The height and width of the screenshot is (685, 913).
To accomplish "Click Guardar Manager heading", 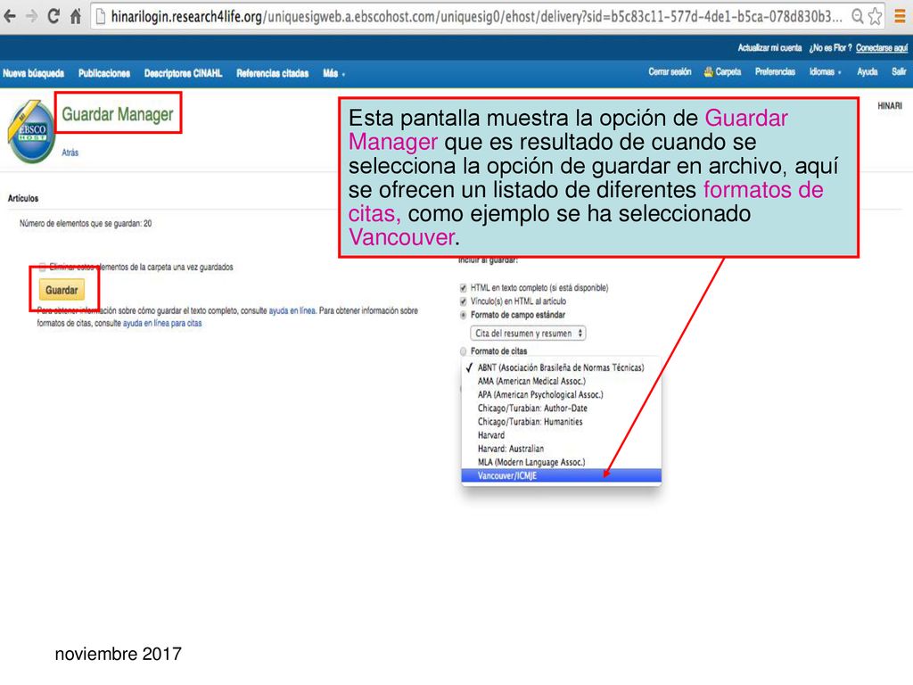I will point(118,114).
